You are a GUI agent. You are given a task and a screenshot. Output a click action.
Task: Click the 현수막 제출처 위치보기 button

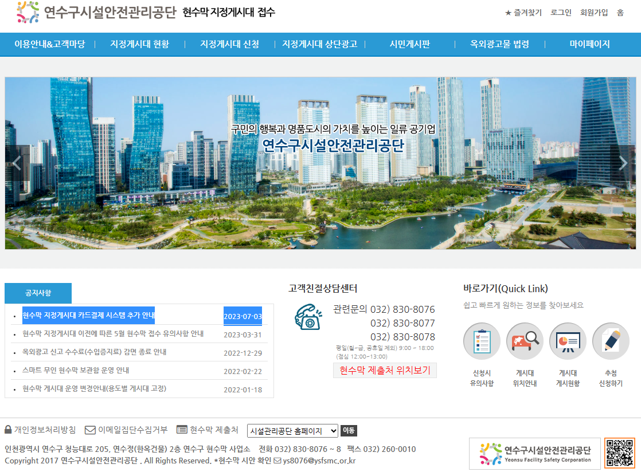pyautogui.click(x=385, y=371)
